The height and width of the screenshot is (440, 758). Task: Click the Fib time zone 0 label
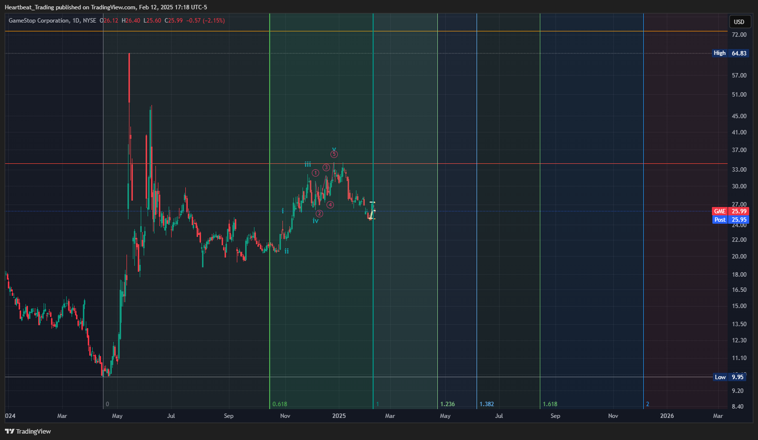[107, 404]
